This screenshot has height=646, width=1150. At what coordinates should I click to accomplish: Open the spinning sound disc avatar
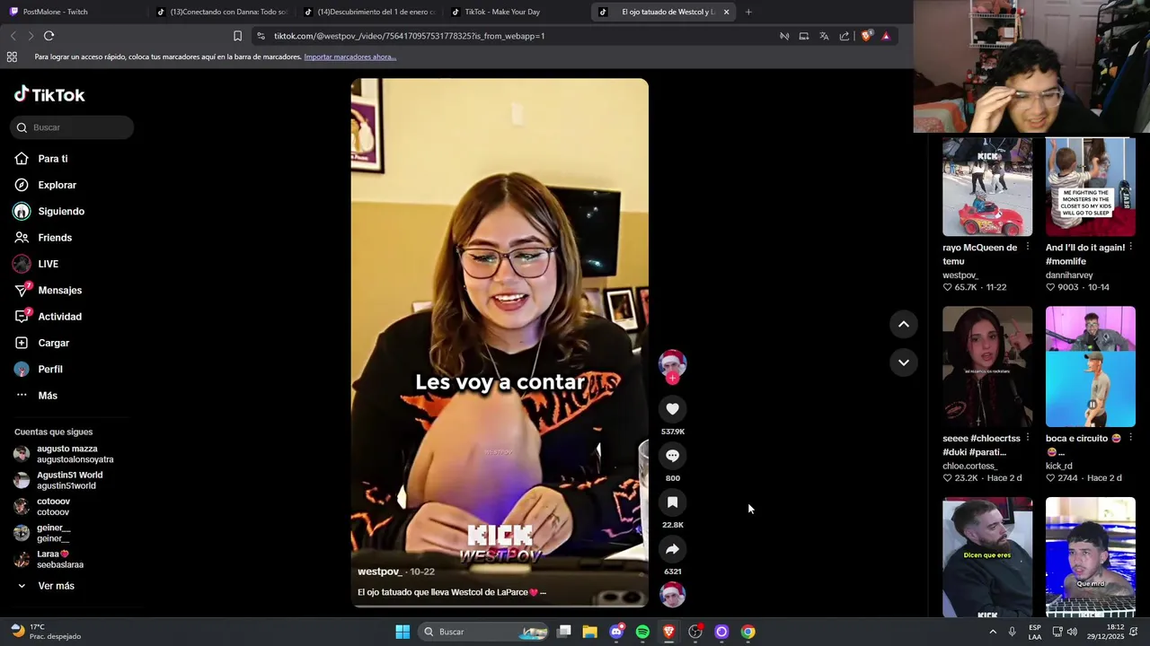pyautogui.click(x=672, y=595)
